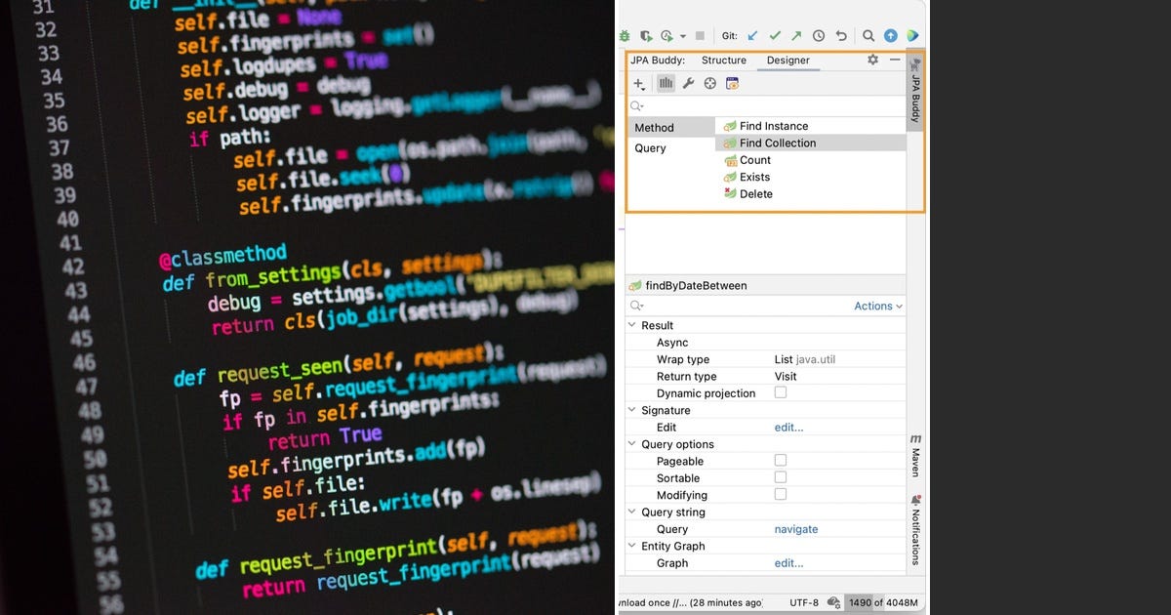
Task: Click the bar chart icon in JPA Buddy toolbar
Action: [x=666, y=84]
